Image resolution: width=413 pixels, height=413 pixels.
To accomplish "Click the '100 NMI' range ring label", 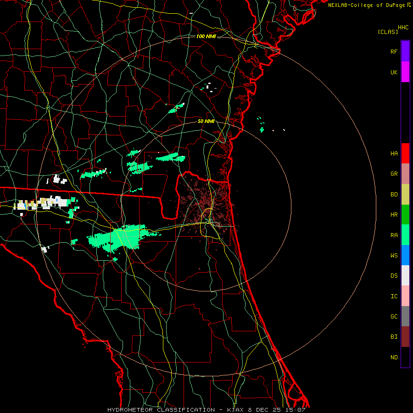I will coord(206,36).
